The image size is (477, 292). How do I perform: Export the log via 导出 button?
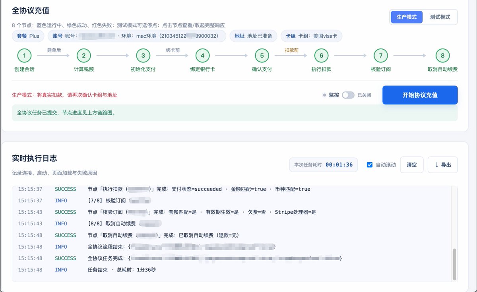(x=443, y=165)
